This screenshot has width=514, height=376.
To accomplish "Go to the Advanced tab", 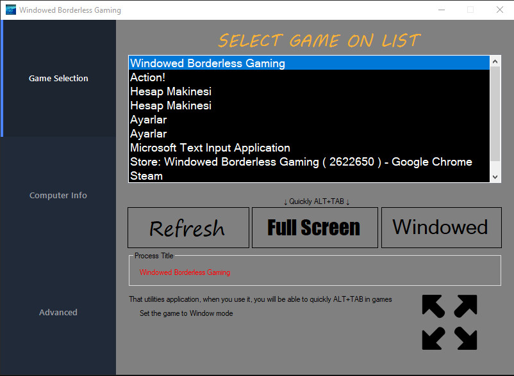I will [58, 312].
